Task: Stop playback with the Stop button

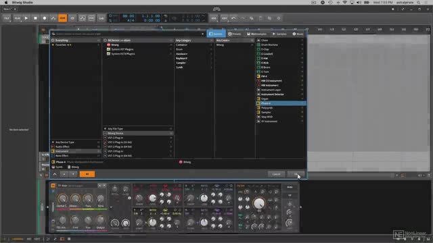Action: [35, 18]
